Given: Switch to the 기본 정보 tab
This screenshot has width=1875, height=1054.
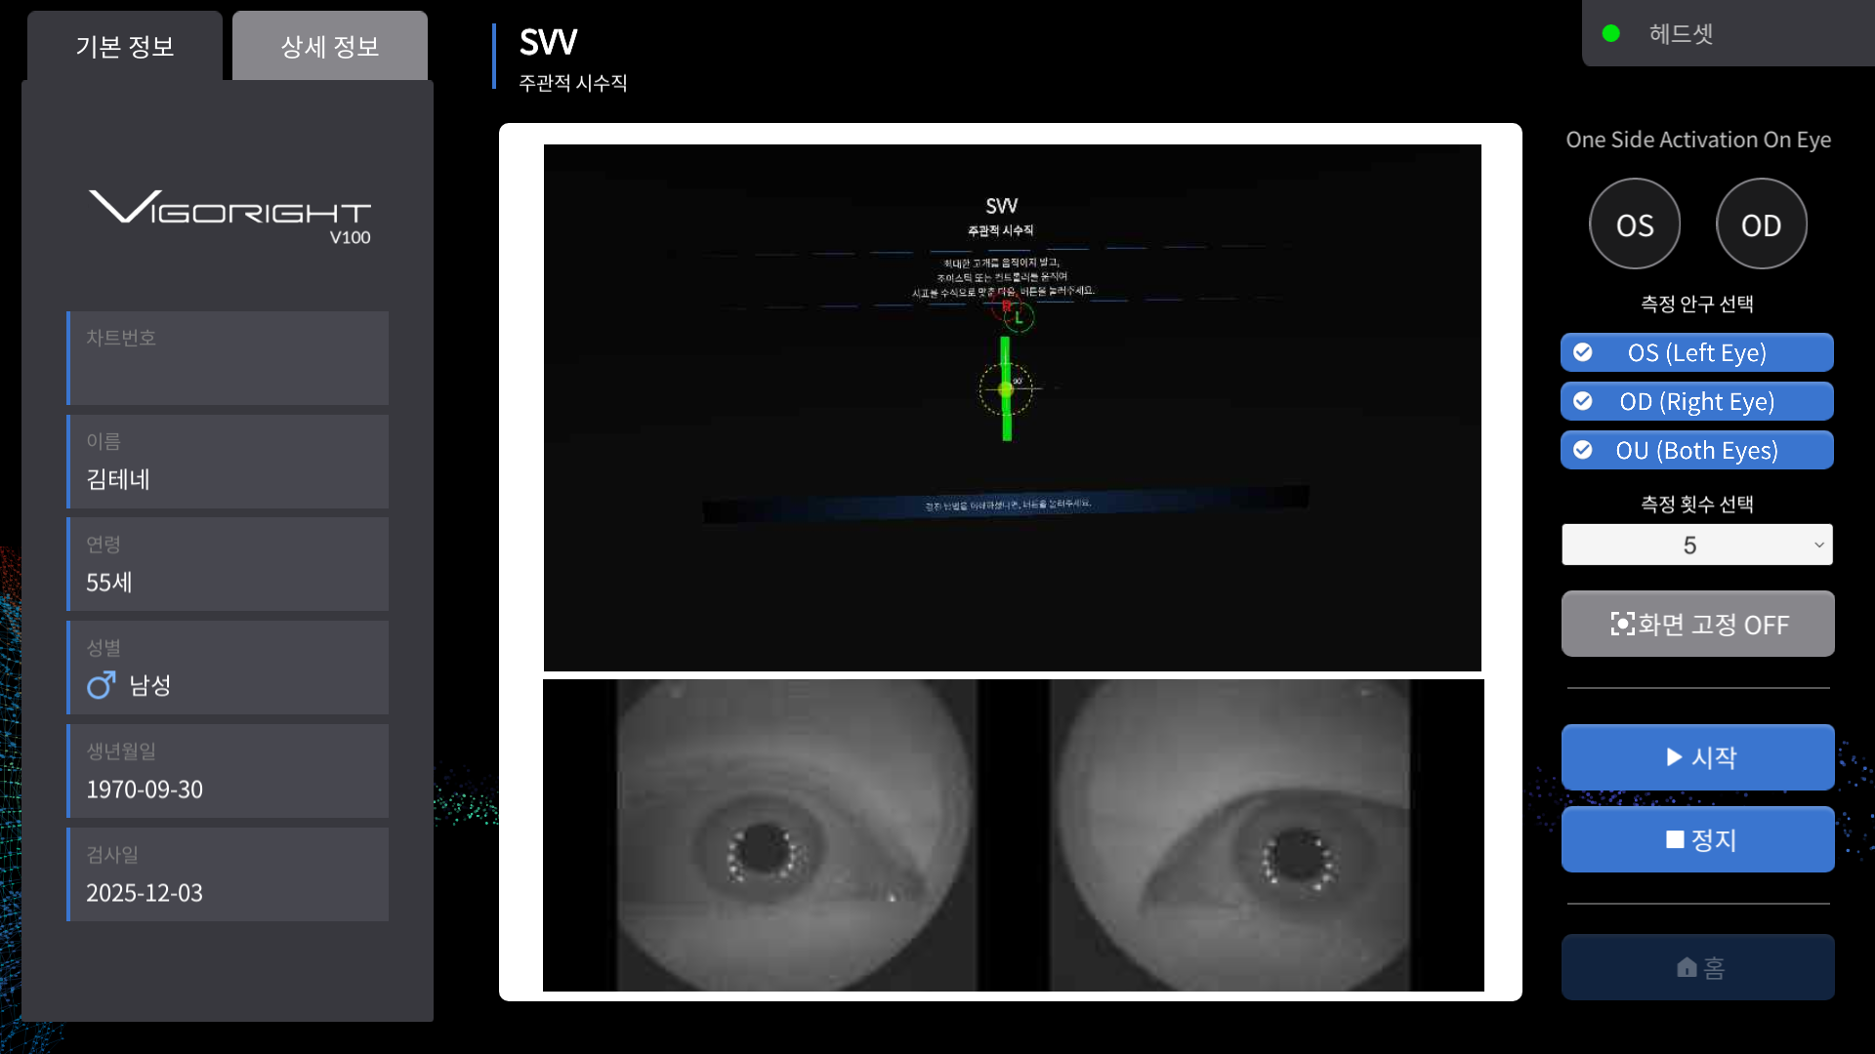Looking at the screenshot, I should pos(125,46).
